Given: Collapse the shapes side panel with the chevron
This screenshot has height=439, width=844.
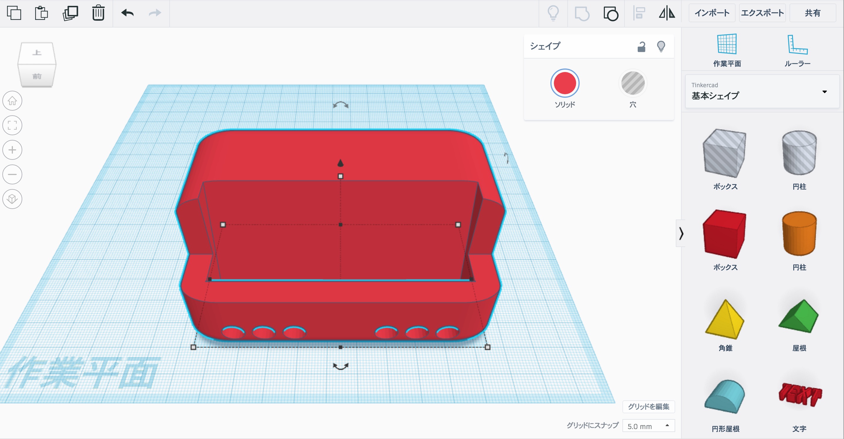Looking at the screenshot, I should pos(681,233).
